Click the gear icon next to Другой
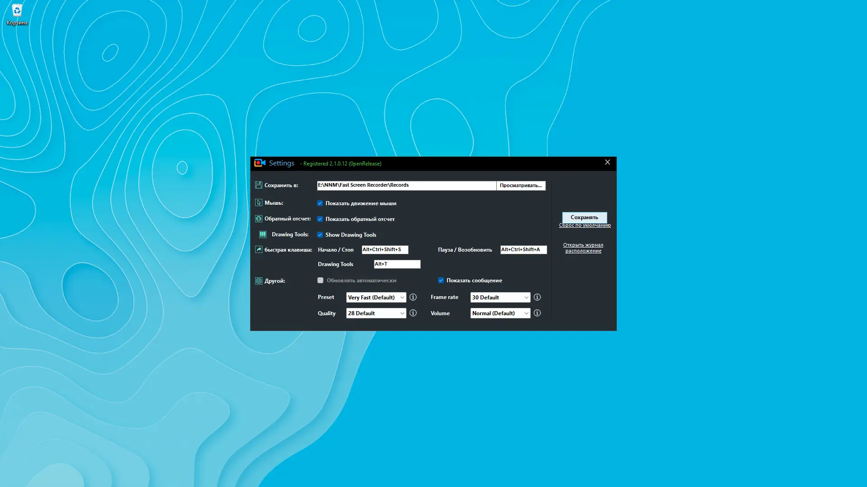 click(259, 280)
